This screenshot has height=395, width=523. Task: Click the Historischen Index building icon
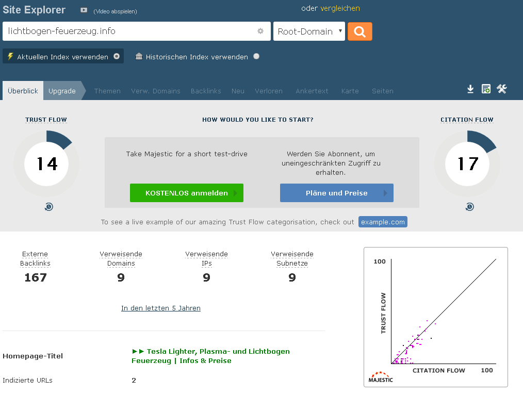pos(139,56)
